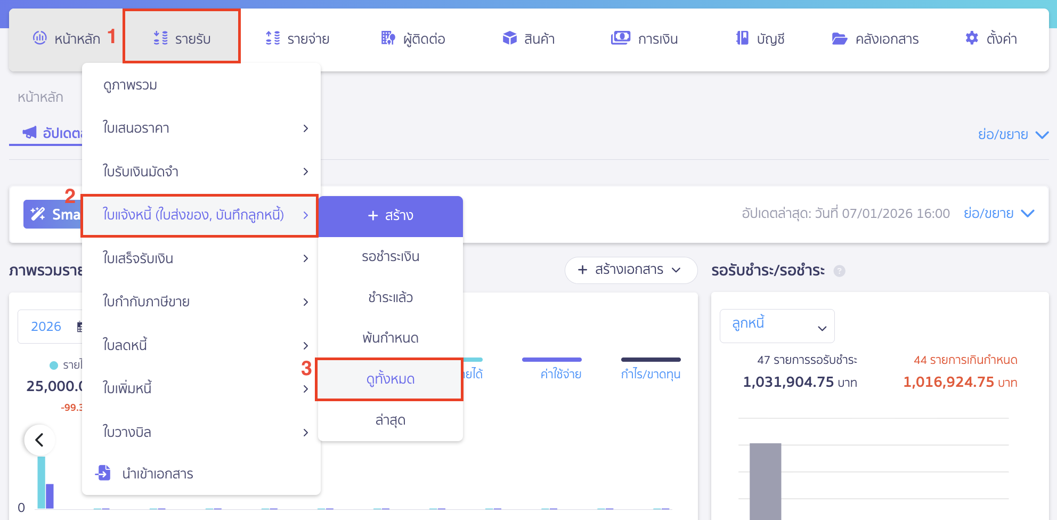Open the accounting book icon (บัญชี)

pyautogui.click(x=742, y=38)
